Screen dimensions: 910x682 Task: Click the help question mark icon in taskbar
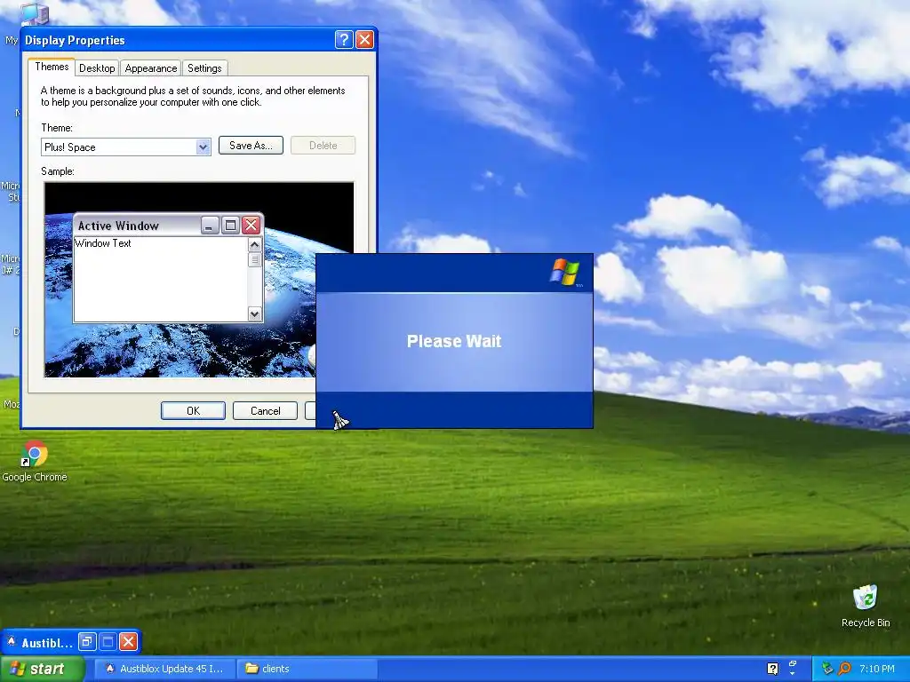coord(772,669)
